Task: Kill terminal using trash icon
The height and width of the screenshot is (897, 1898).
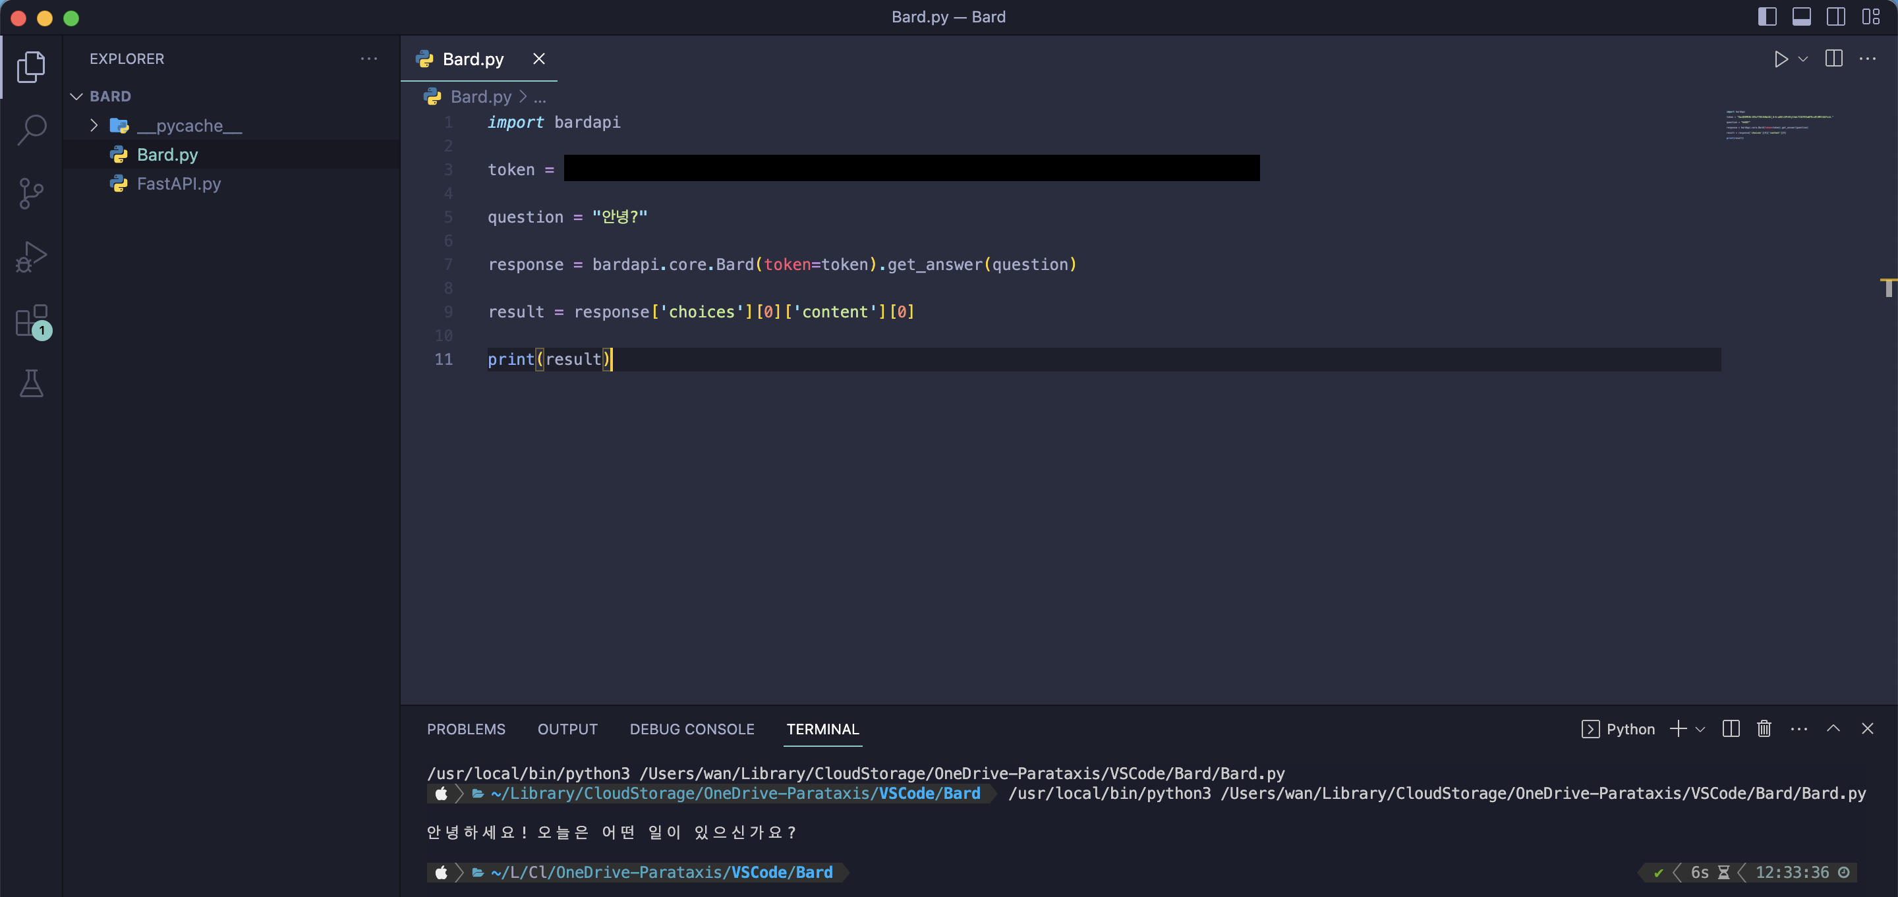Action: [1764, 729]
